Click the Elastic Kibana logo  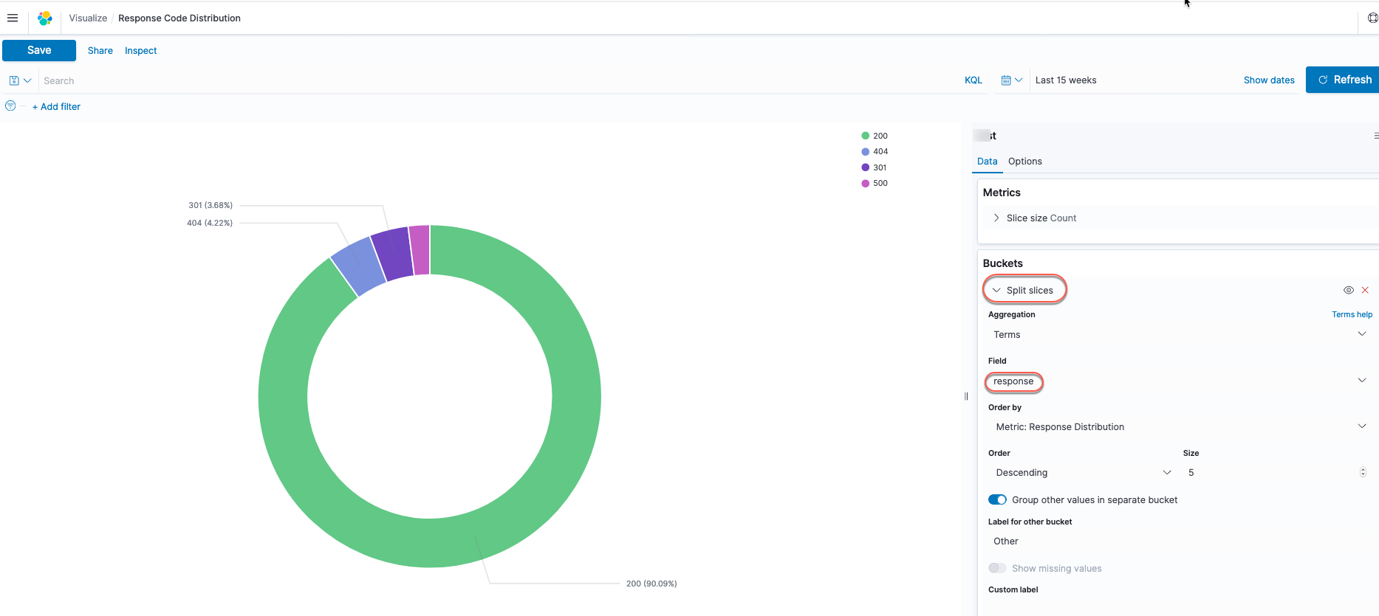click(x=45, y=18)
